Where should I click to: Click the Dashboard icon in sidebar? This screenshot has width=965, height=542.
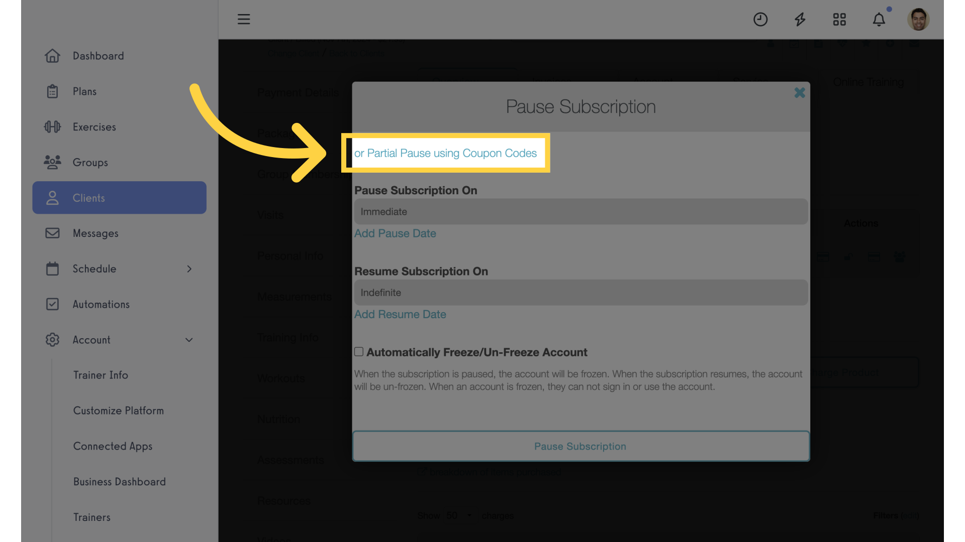click(51, 55)
